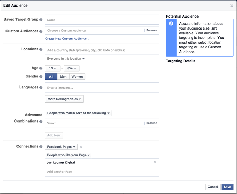Screen dimensions: 237x194
Task: Click info icon next to Saved Target Group
Action: 41,20
